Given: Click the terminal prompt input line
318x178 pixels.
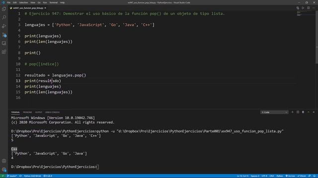Looking at the screenshot, I should (55, 167).
